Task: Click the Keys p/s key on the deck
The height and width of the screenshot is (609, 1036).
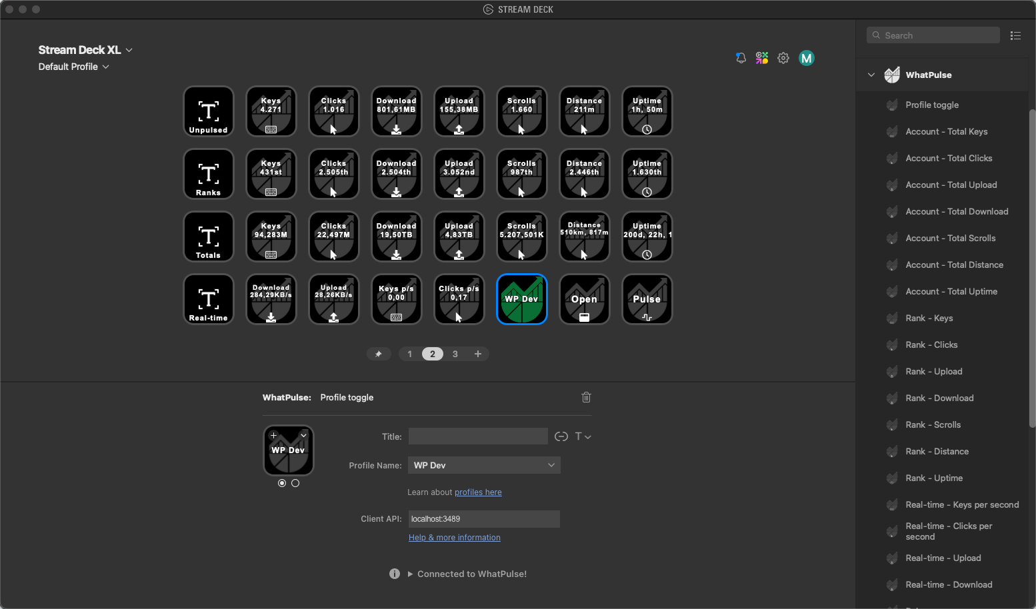Action: pos(396,299)
